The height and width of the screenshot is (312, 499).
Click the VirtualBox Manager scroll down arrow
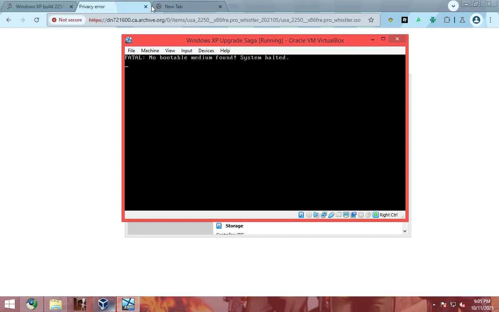click(405, 231)
